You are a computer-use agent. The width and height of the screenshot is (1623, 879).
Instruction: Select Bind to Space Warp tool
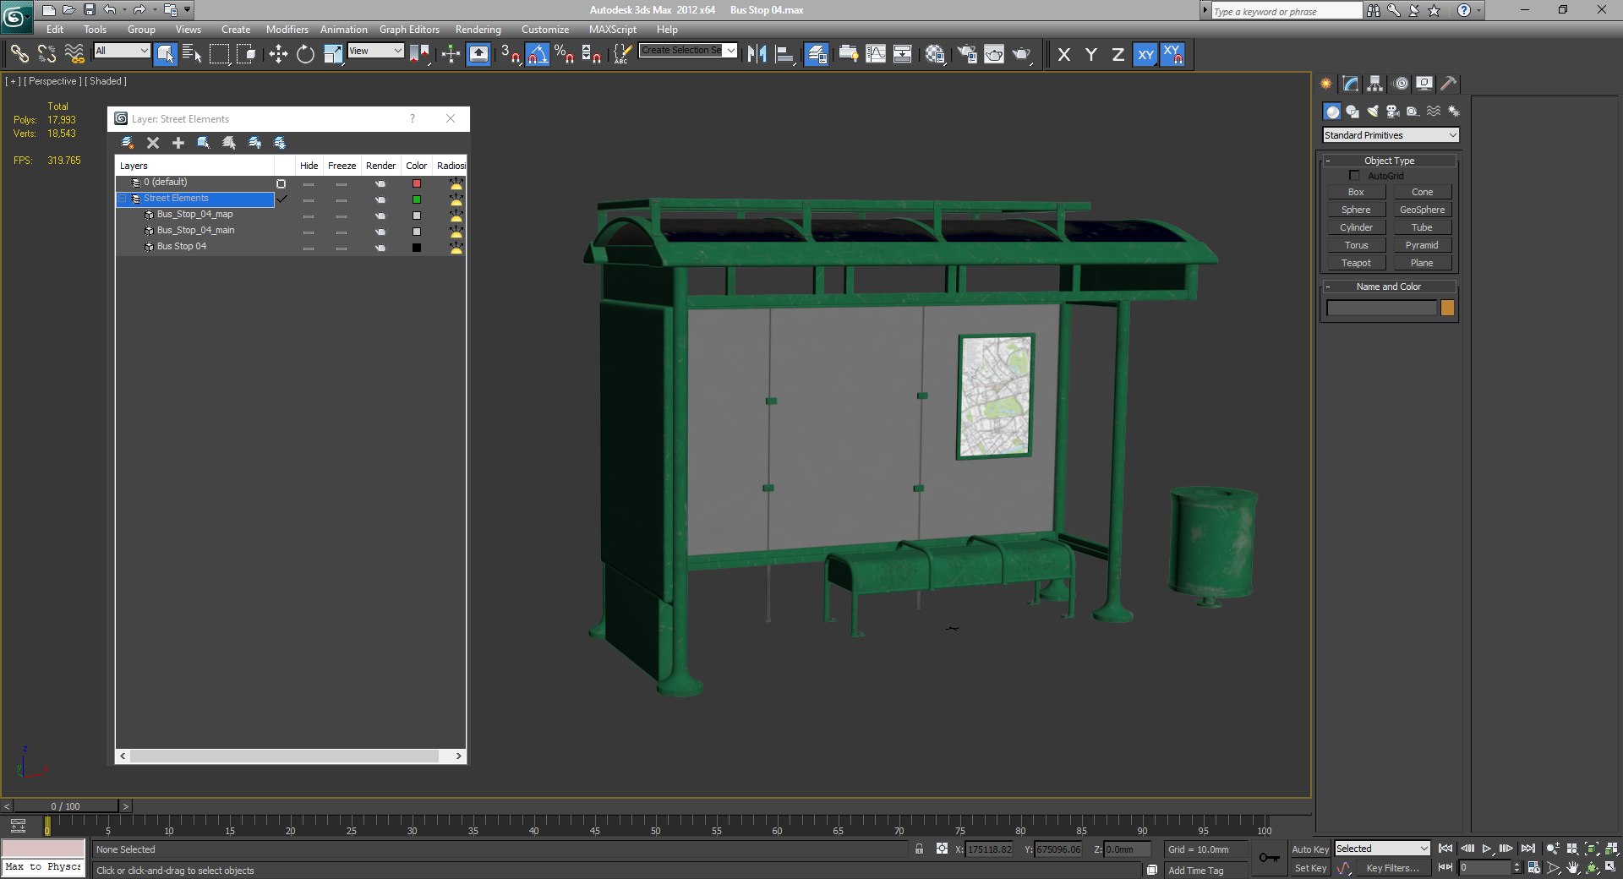coord(74,54)
